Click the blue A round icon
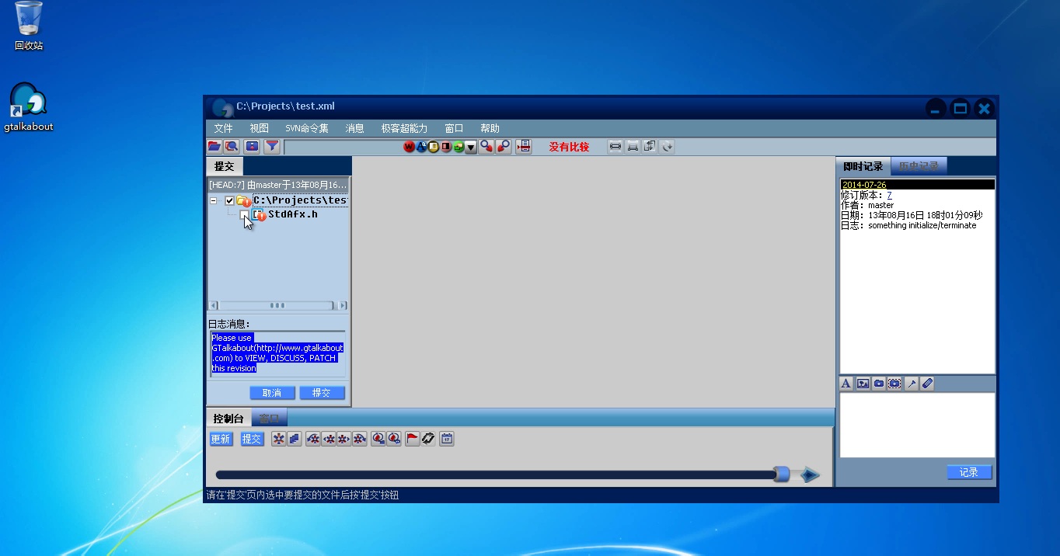This screenshot has height=556, width=1060. point(421,147)
